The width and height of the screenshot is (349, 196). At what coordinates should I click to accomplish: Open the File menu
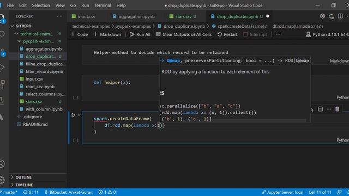point(10,5)
